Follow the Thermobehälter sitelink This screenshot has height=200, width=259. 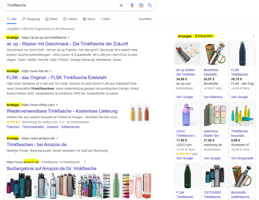[x=33, y=127]
